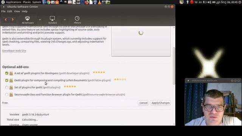Click the loading screenshot thumbnail
Viewport: 242px width, 136px height.
[141, 41]
